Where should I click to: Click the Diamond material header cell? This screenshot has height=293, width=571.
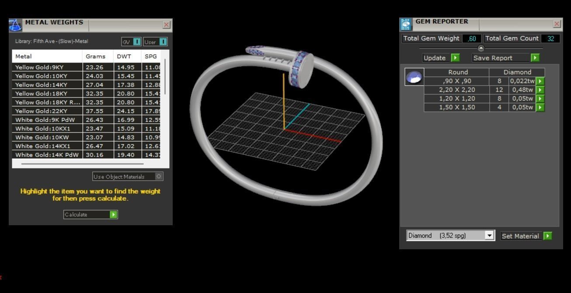(x=517, y=72)
